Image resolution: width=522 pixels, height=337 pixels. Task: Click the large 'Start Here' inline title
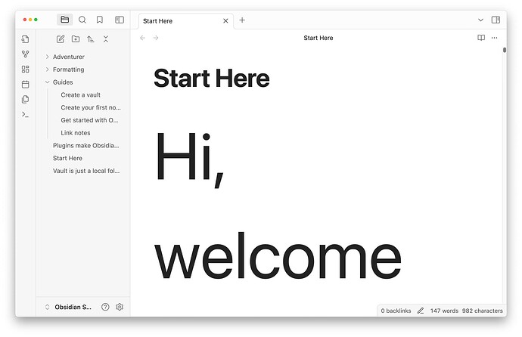[212, 79]
